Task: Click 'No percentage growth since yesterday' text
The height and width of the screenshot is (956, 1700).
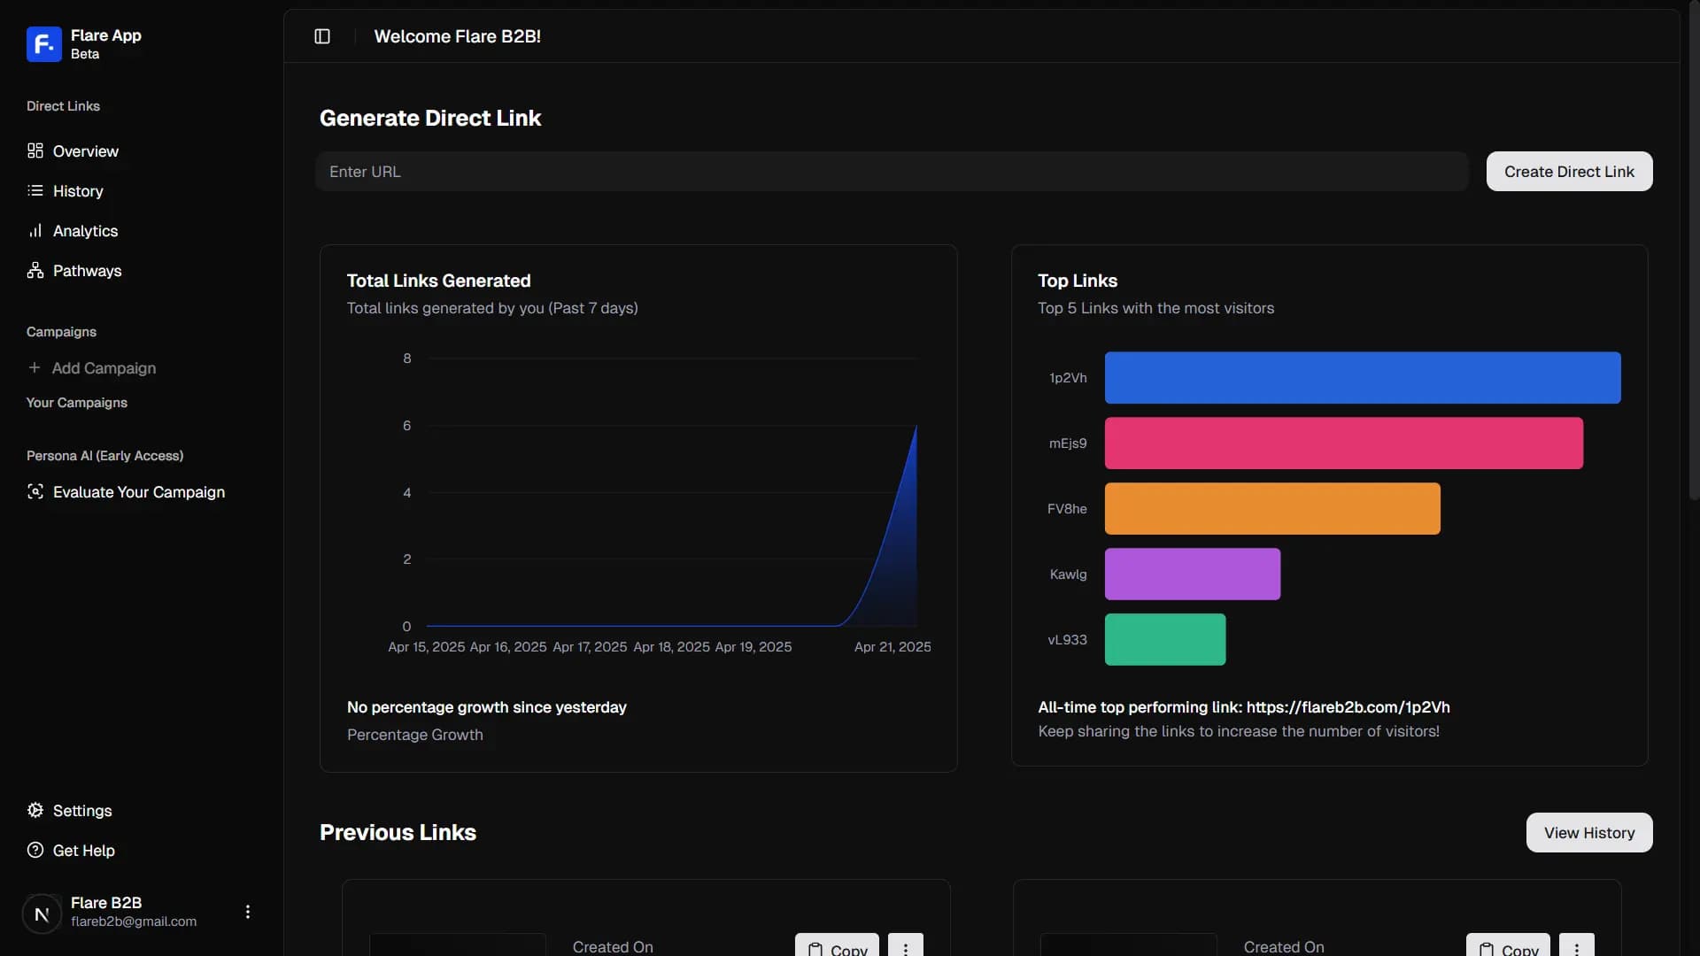Action: (487, 707)
